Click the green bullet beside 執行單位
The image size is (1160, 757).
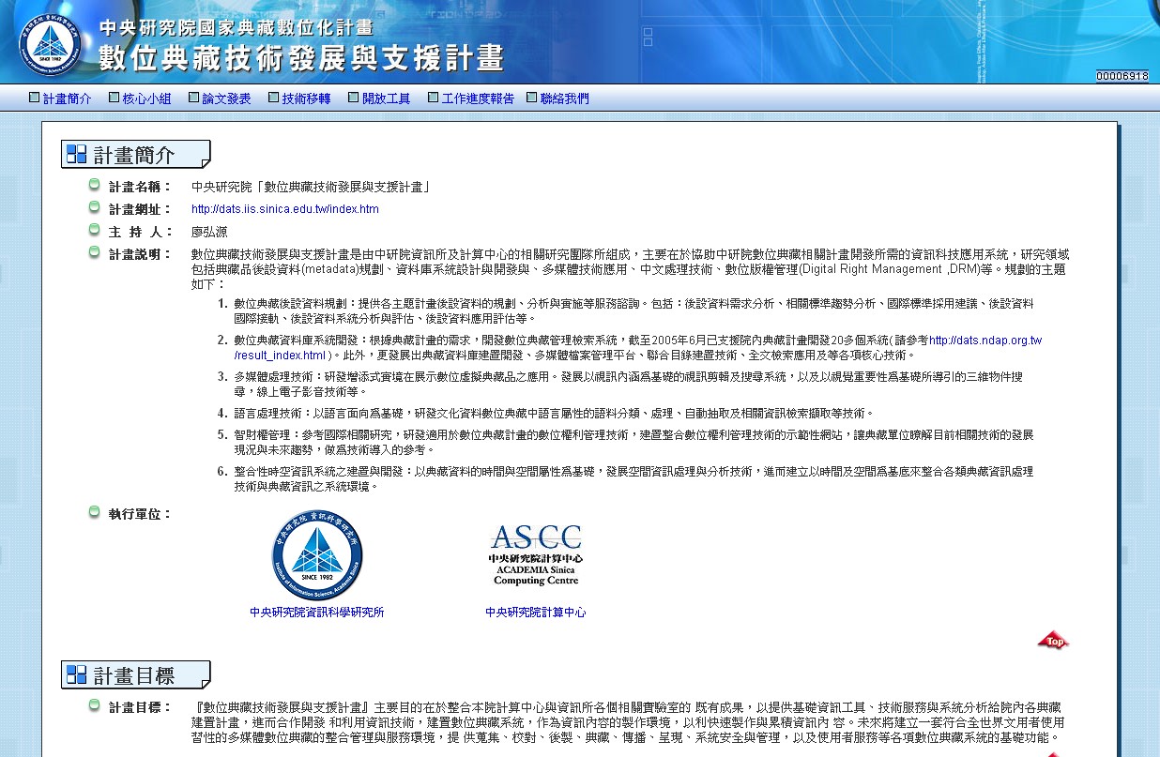pos(94,512)
